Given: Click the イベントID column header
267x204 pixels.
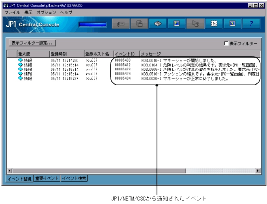Looking at the screenshot, I should pos(127,54).
